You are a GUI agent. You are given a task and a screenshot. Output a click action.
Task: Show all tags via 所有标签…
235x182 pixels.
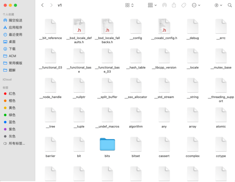[x=14, y=143]
